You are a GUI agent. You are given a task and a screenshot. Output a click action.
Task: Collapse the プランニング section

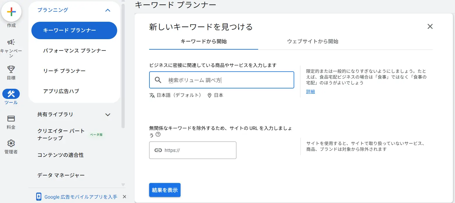(108, 10)
